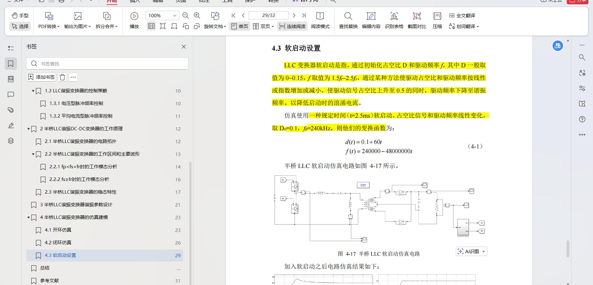
Task: Open the 截图对比 screenshot compare tool
Action: pos(417,20)
